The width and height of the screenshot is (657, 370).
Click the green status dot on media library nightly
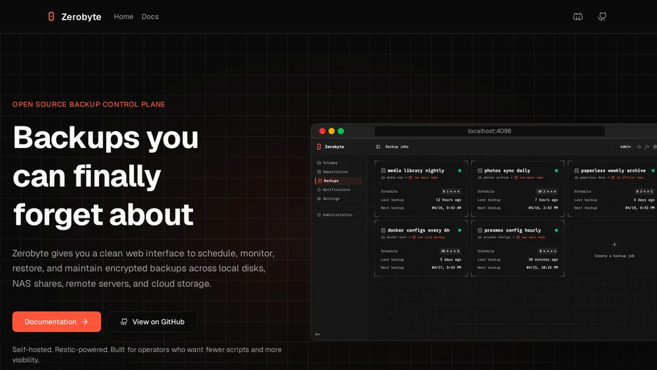click(460, 171)
